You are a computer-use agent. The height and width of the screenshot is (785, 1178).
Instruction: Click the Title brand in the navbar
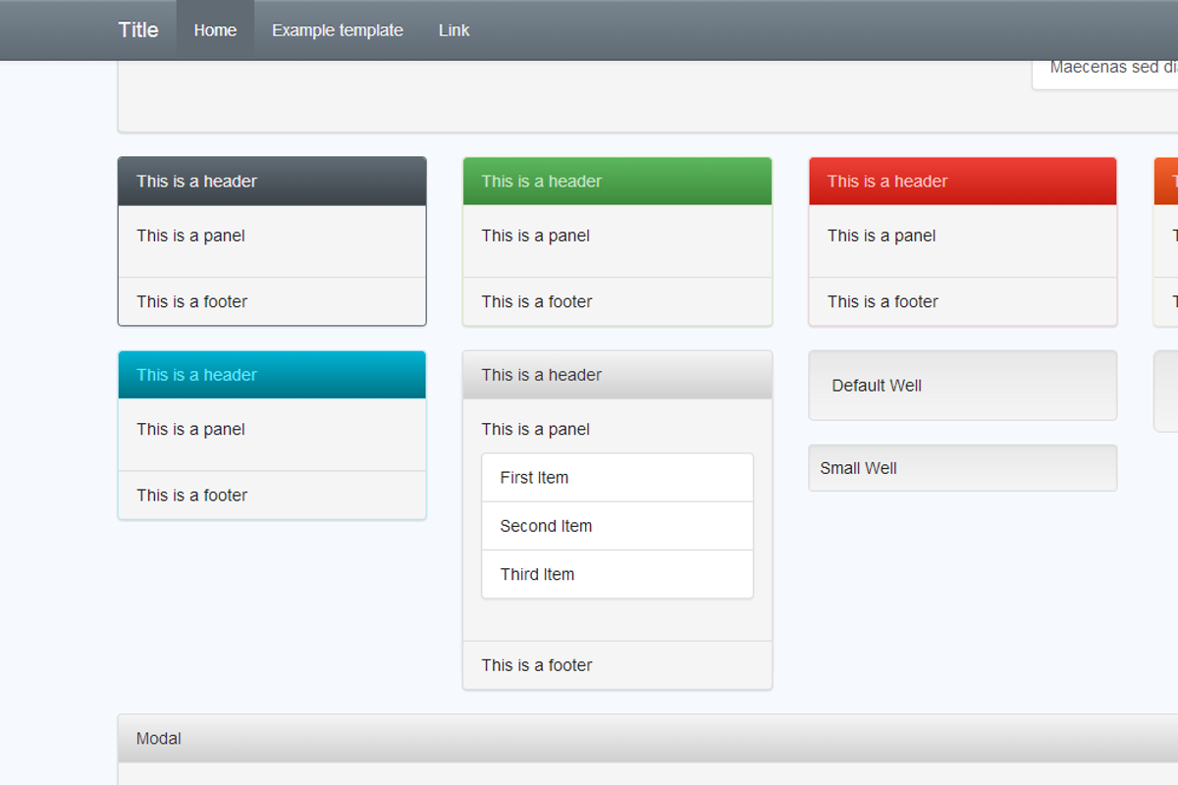point(137,29)
